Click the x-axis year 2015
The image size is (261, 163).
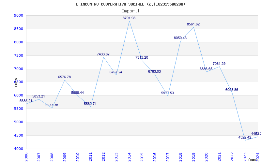point(142,157)
